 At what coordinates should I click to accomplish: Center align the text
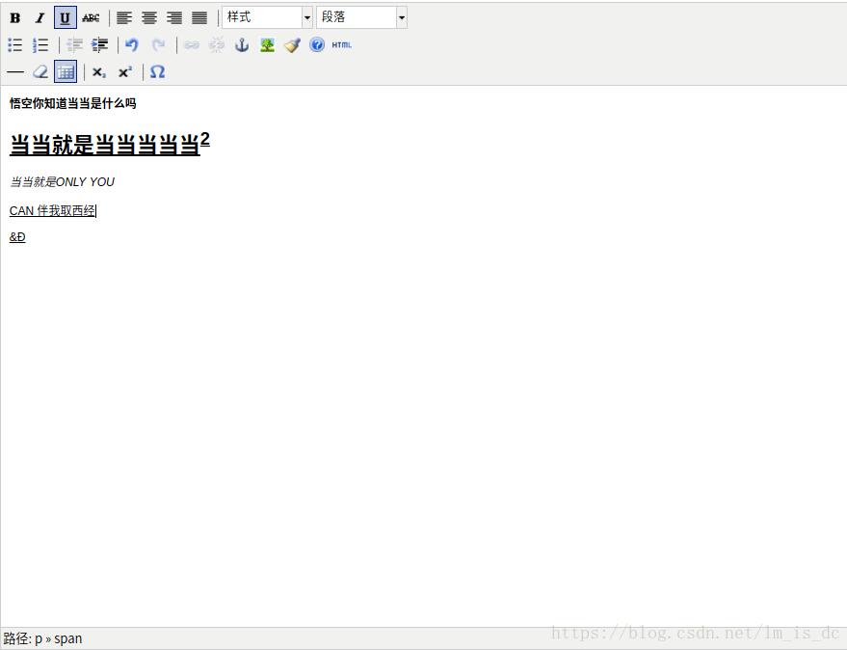(149, 18)
